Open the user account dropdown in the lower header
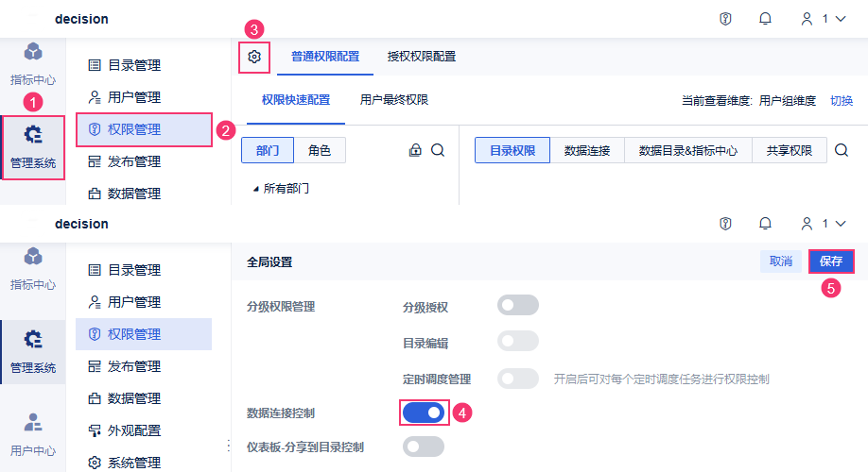 (x=823, y=224)
